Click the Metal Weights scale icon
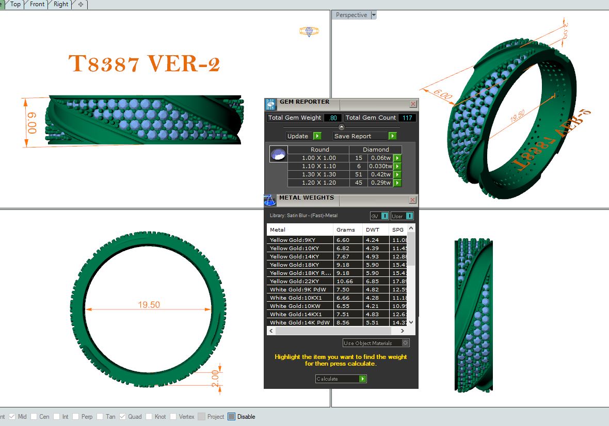 [x=270, y=200]
